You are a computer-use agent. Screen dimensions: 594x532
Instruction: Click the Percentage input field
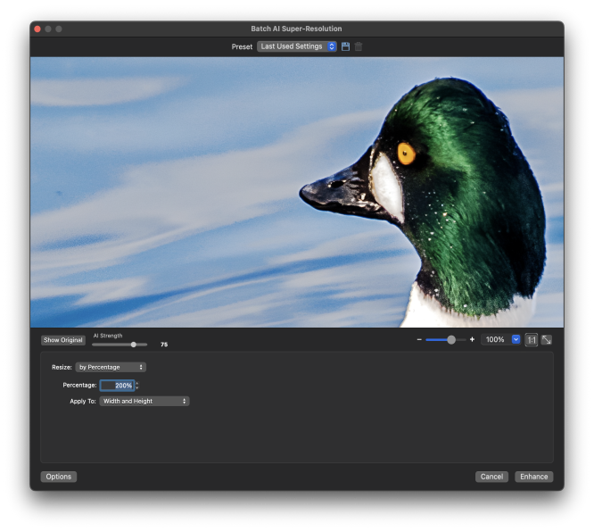pyautogui.click(x=117, y=386)
